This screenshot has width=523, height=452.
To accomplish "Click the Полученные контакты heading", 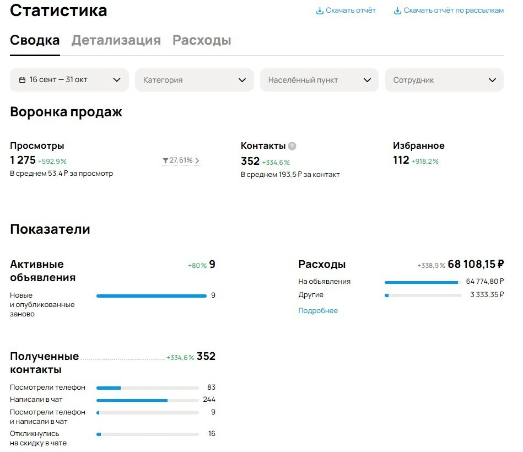I will pyautogui.click(x=44, y=363).
